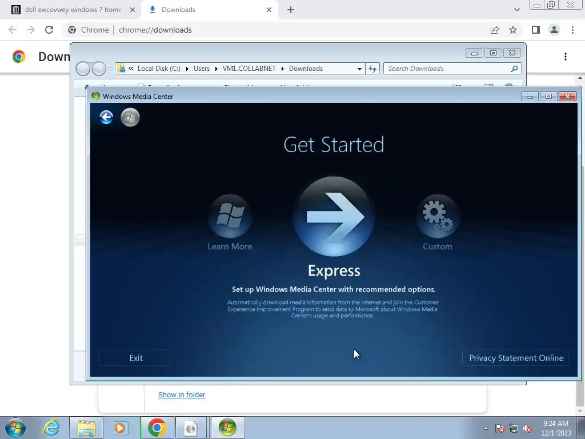Viewport: 585px width, 439px height.
Task: Refresh the Explorer Downloads folder
Action: pos(372,69)
